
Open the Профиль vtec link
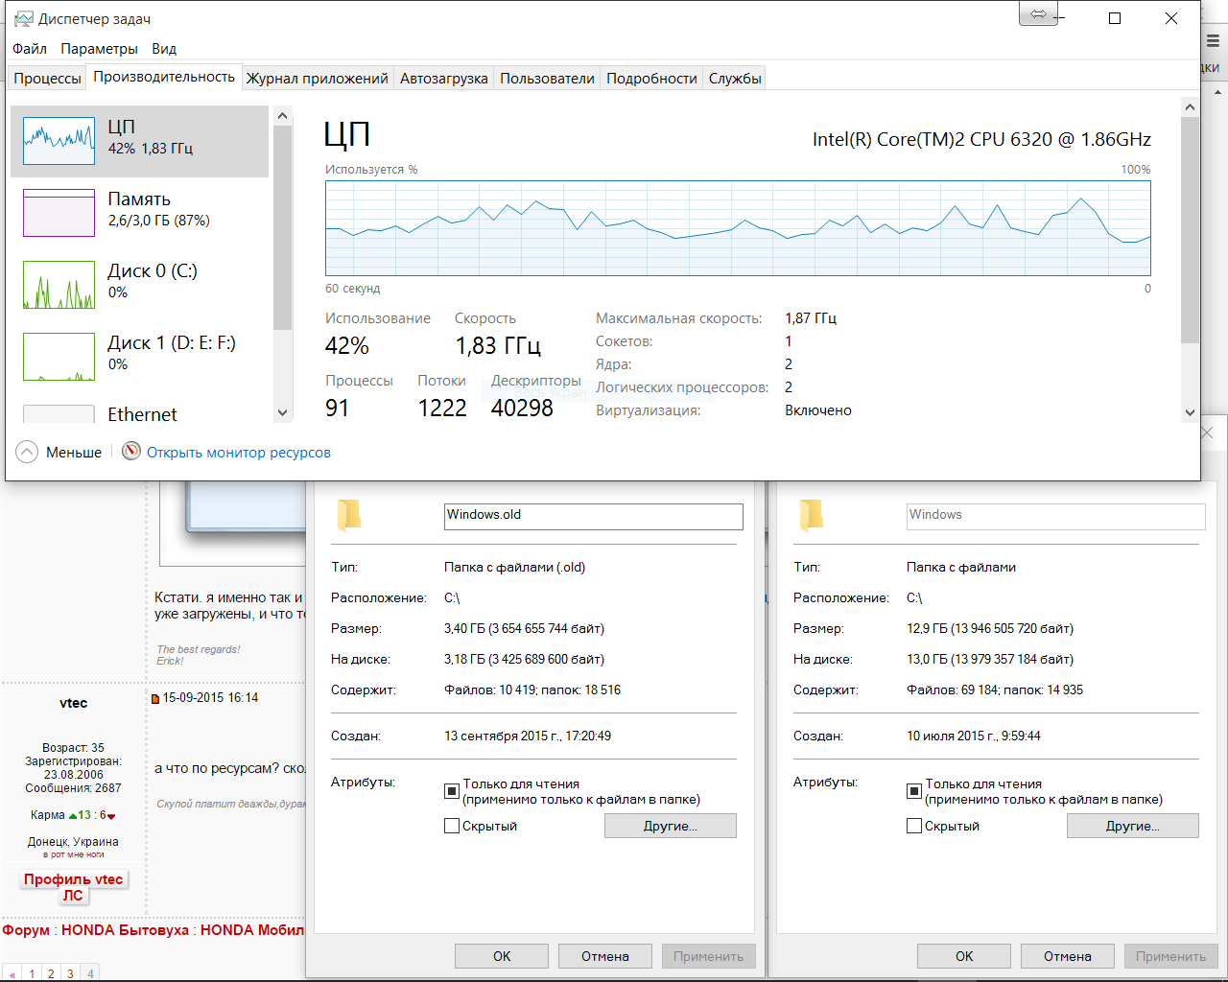click(x=74, y=879)
